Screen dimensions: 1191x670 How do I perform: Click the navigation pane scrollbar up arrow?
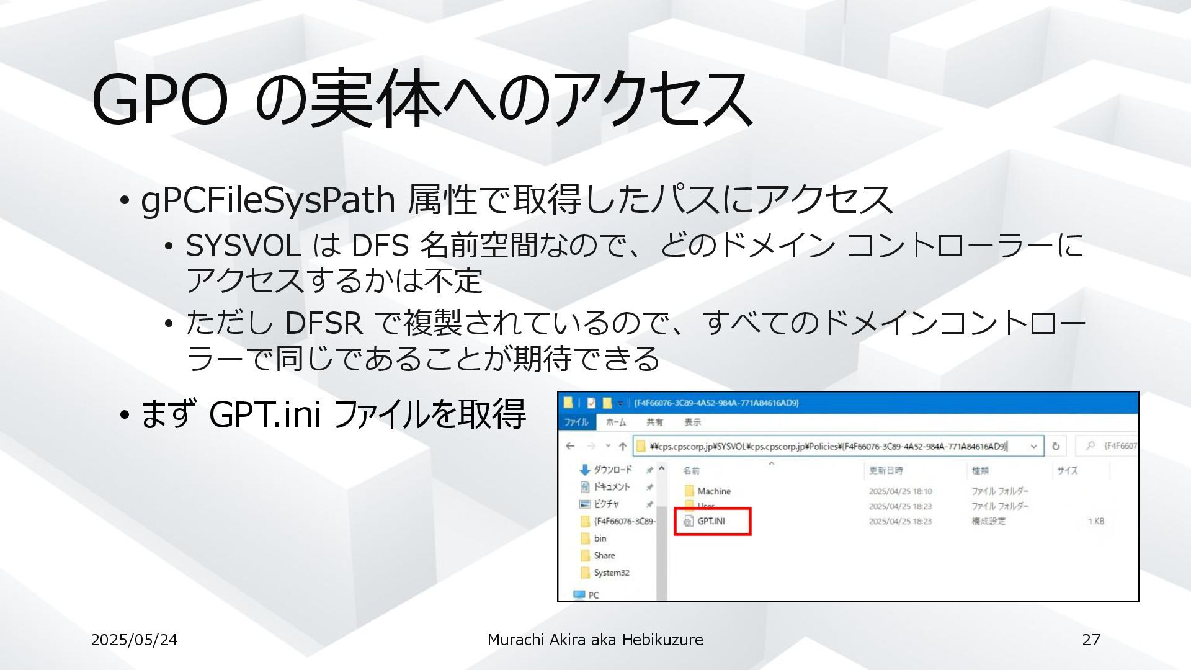pyautogui.click(x=662, y=469)
